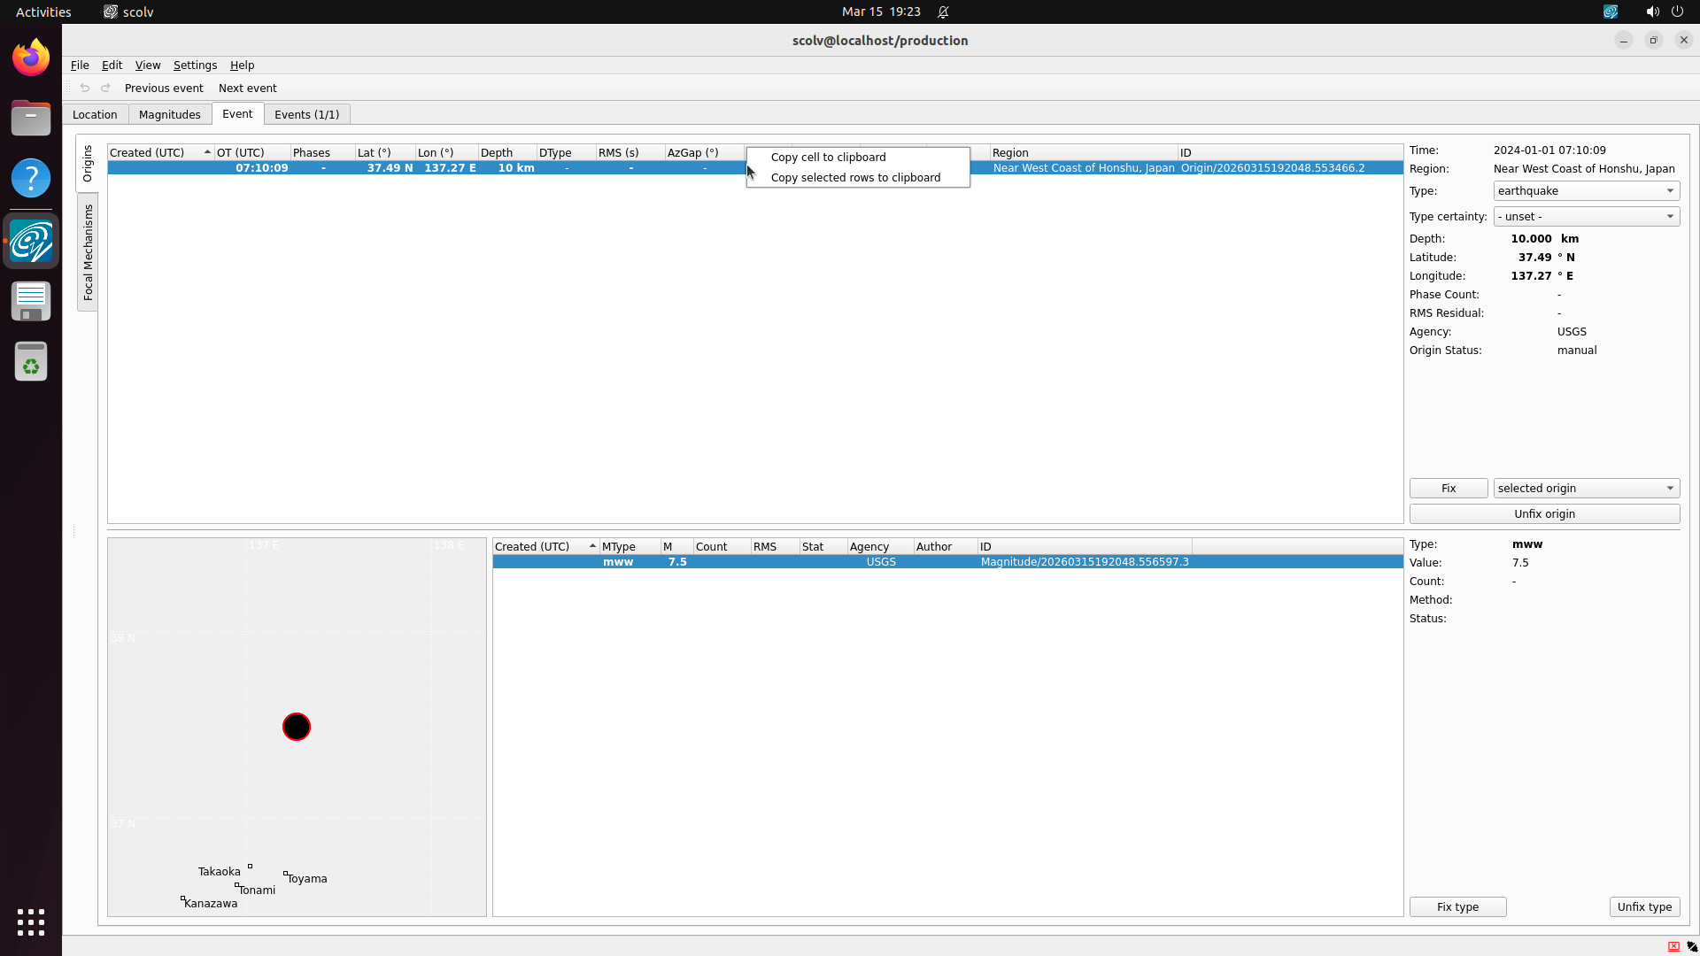The height and width of the screenshot is (956, 1700).
Task: Open the volume indicator in top bar
Action: pos(1652,12)
